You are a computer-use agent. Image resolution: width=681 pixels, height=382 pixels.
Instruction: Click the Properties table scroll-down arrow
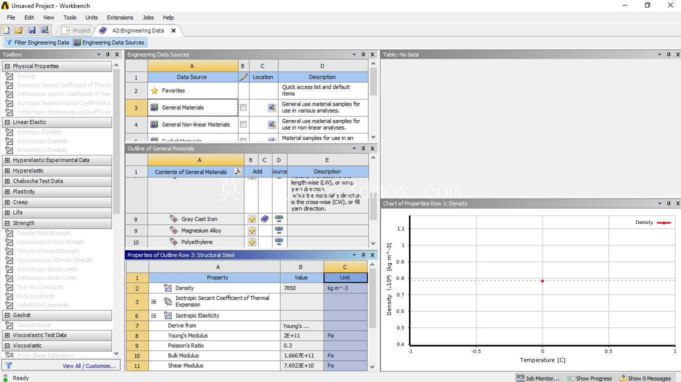(x=372, y=366)
